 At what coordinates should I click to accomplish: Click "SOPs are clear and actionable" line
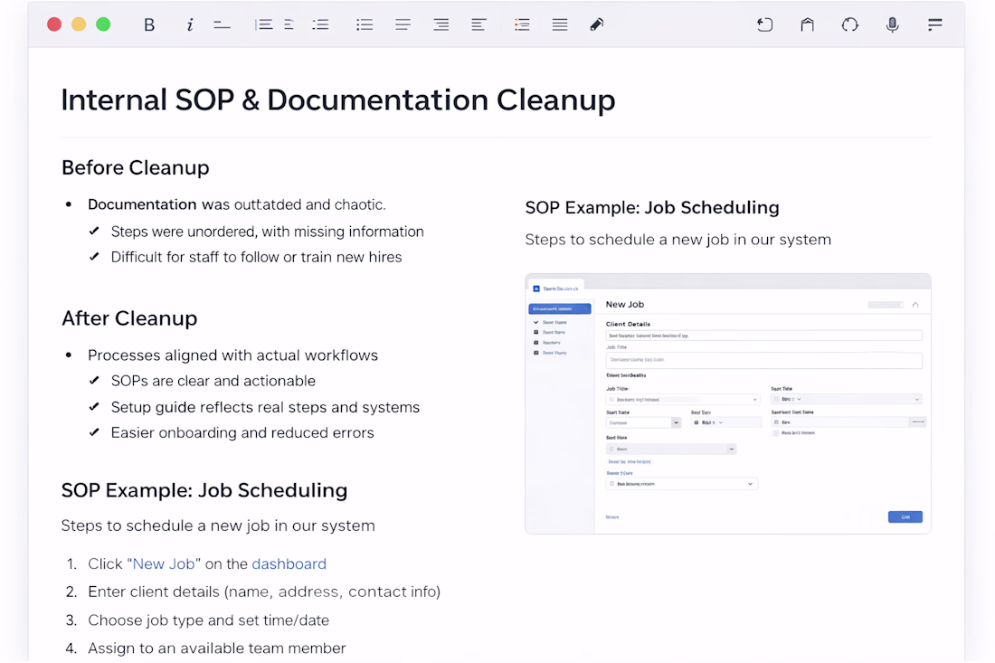coord(213,381)
